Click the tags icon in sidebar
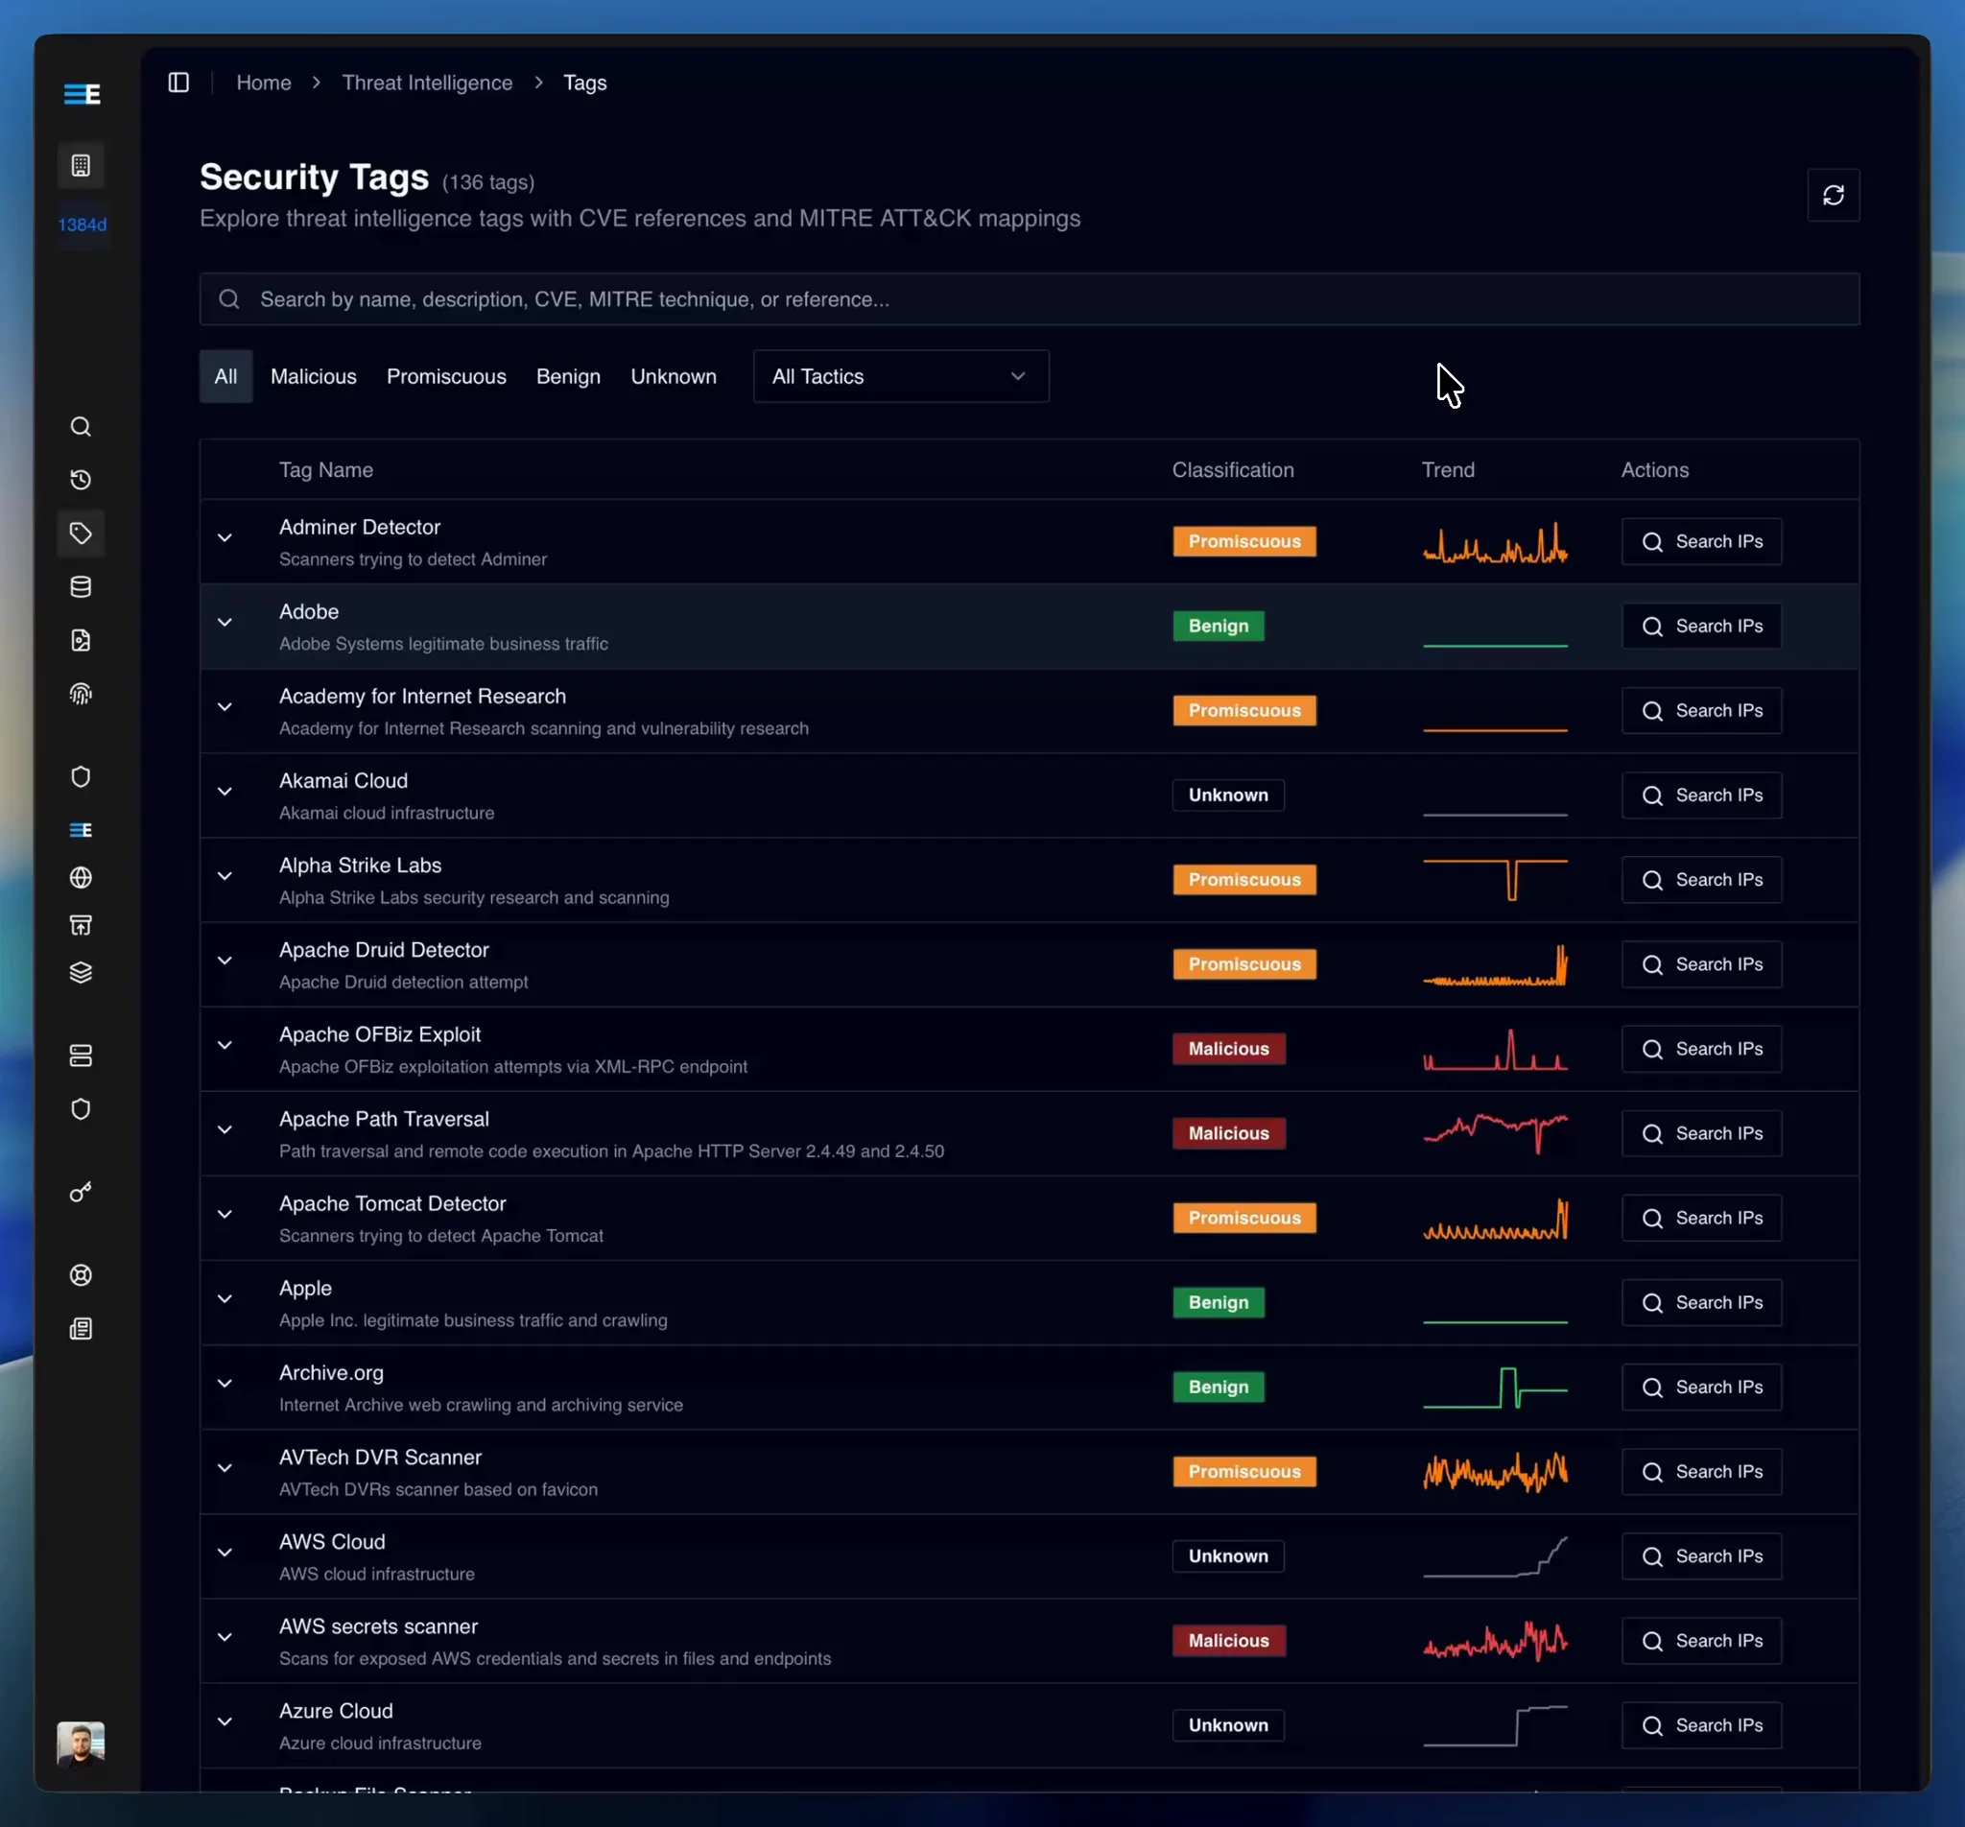Viewport: 1965px width, 1827px height. tap(81, 534)
